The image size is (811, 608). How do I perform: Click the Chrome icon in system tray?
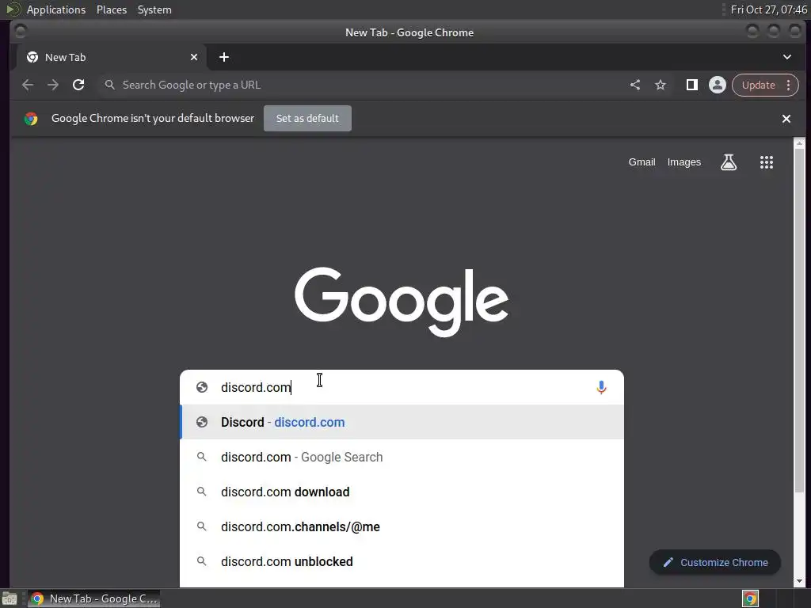tap(751, 598)
